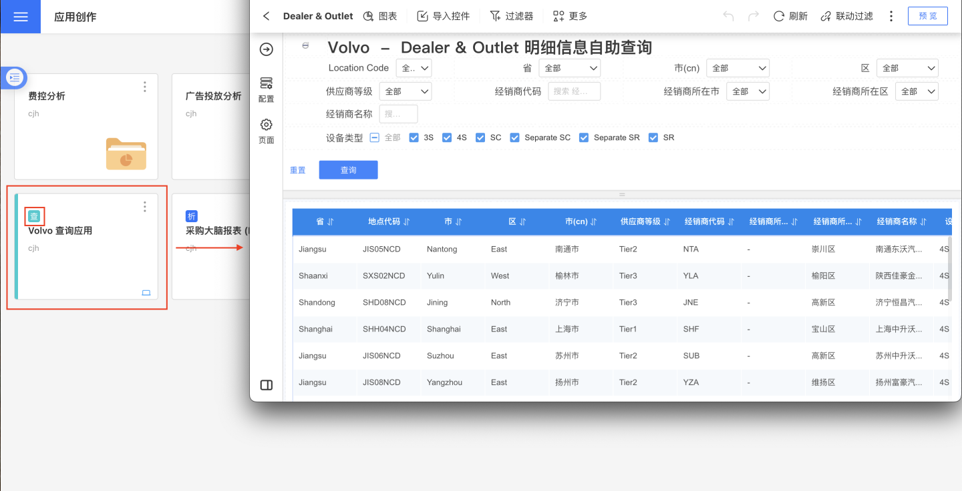Screen dimensions: 962x491
Task: Open the 过滤器 filter menu
Action: (x=511, y=16)
